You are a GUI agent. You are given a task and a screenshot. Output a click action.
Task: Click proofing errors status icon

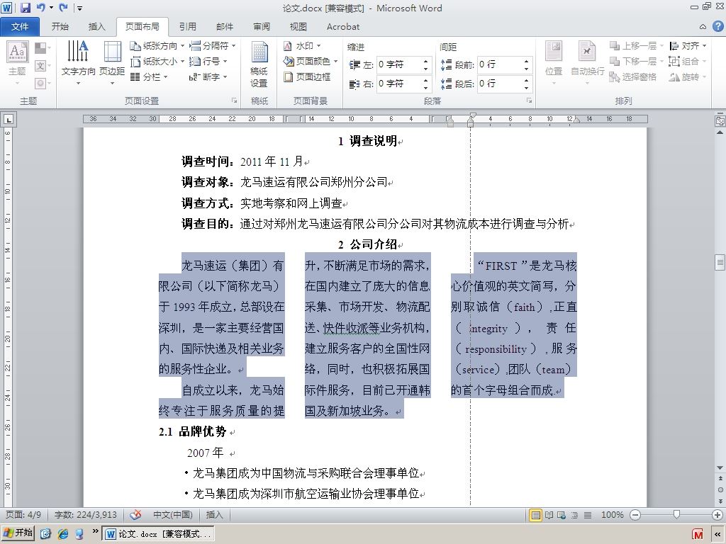coord(135,514)
